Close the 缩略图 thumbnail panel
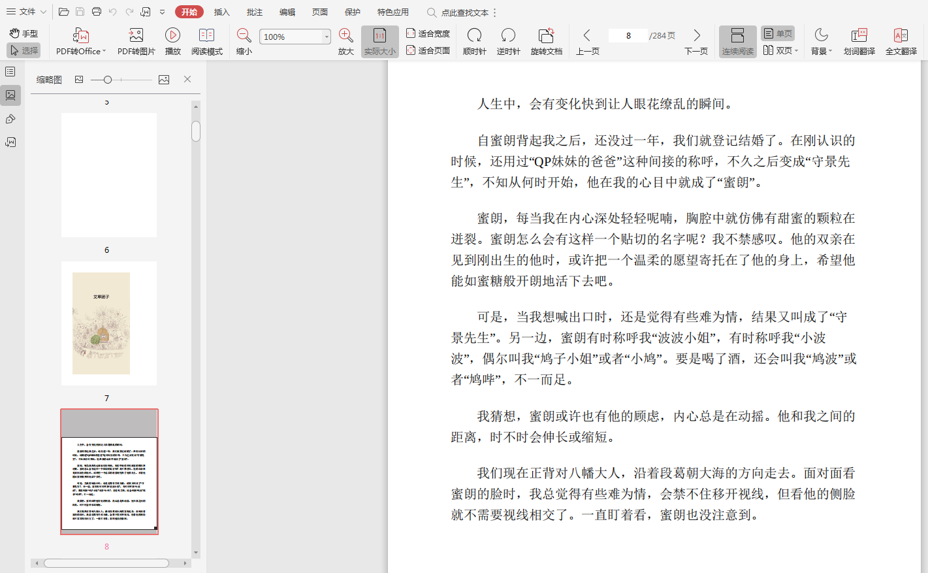 point(187,79)
